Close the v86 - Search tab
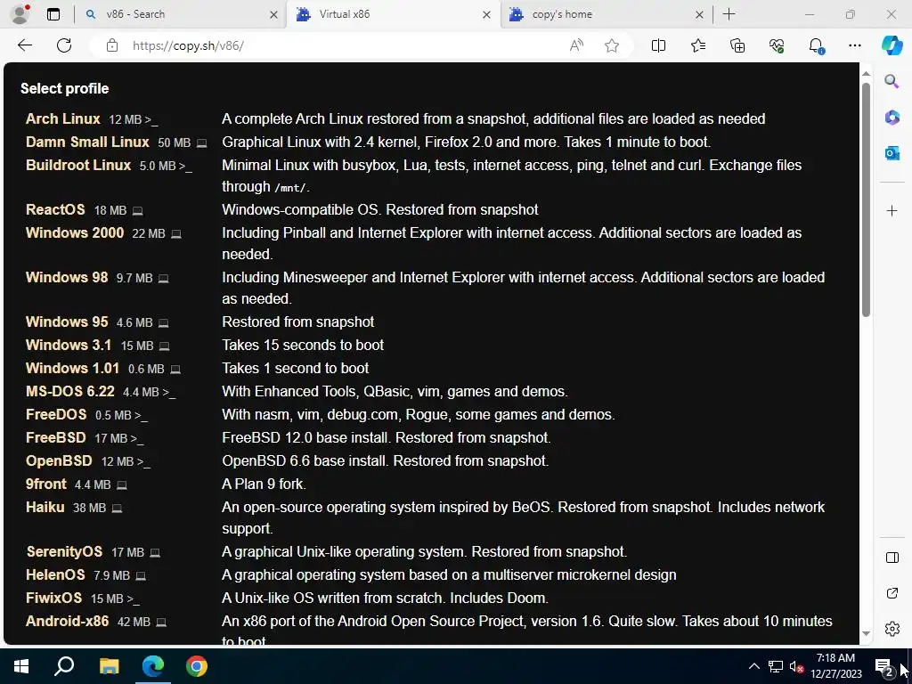The width and height of the screenshot is (912, 684). [273, 14]
